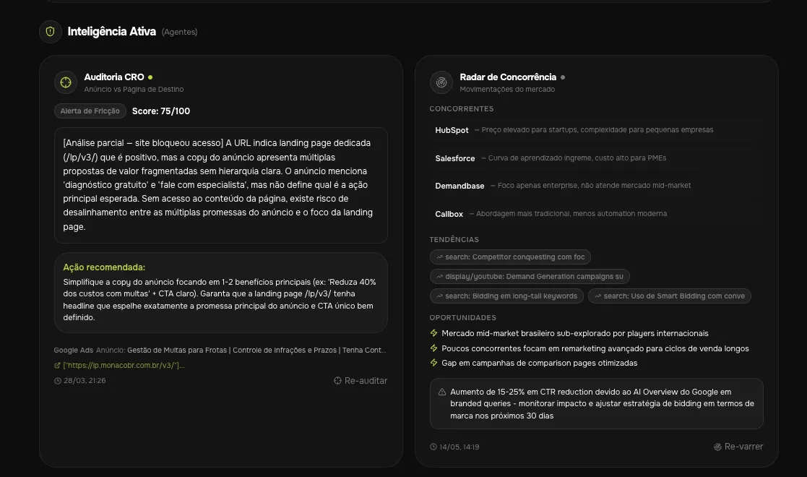Click the Ação recomendada heading
Image resolution: width=807 pixels, height=477 pixels.
point(104,267)
